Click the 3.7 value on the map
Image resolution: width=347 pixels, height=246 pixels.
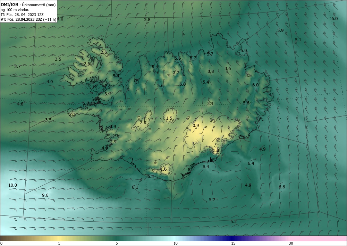(17, 66)
